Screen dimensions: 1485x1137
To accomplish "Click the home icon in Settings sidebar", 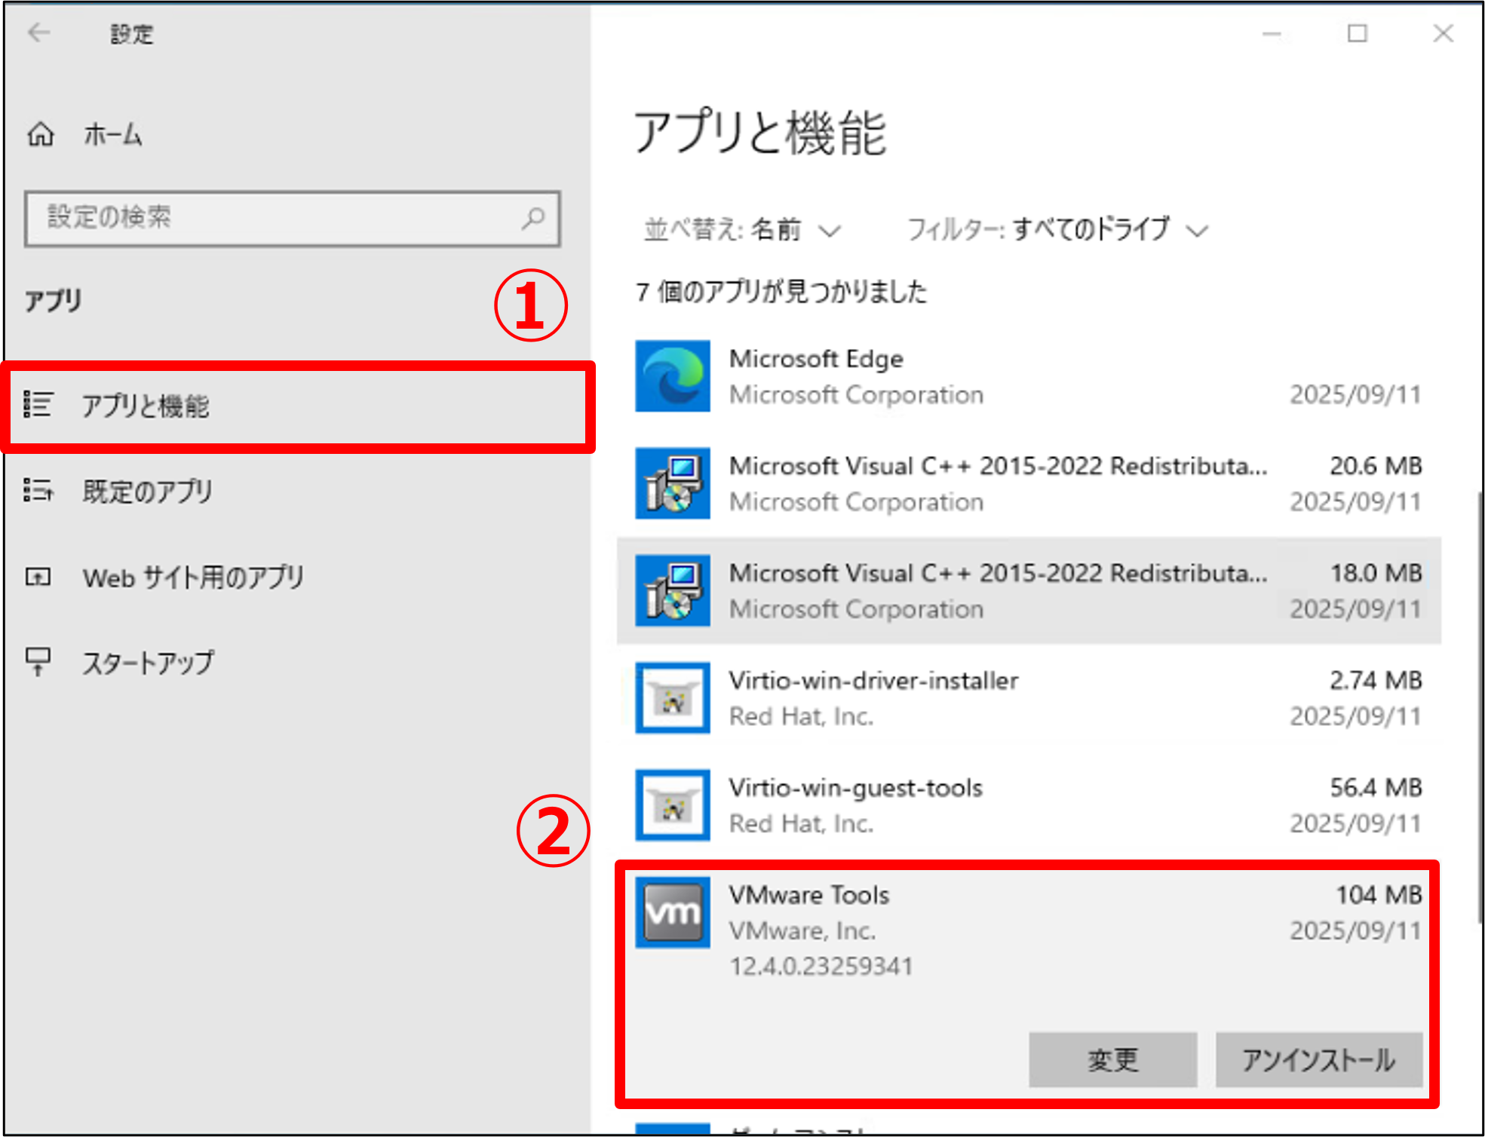I will point(41,135).
